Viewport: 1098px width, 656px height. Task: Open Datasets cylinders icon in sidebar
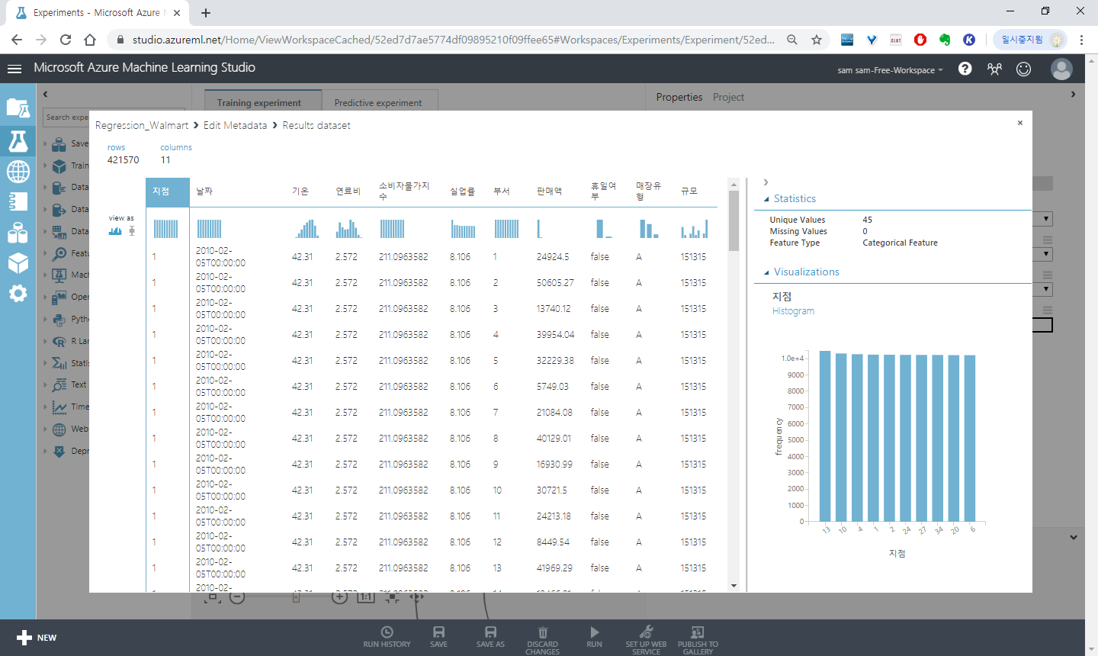[x=18, y=233]
